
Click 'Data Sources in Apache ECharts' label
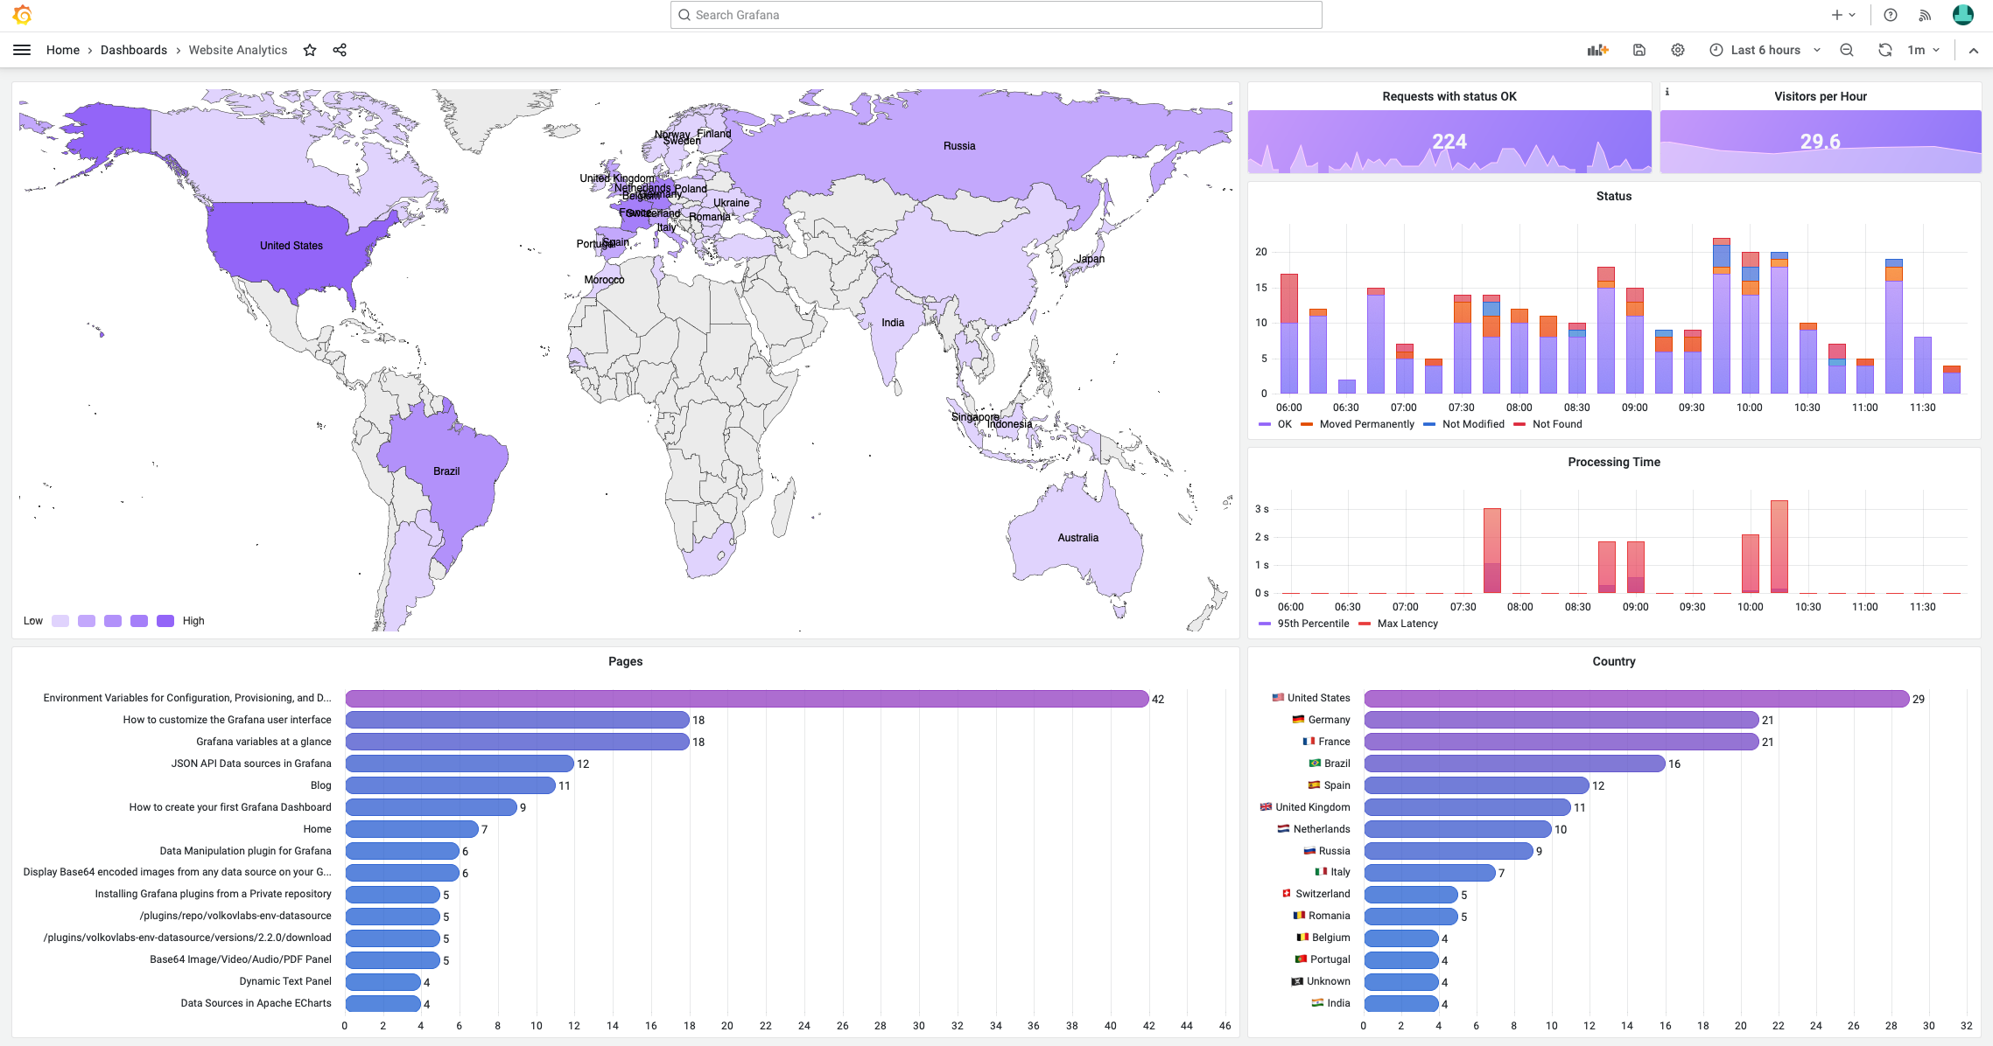pos(256,1003)
